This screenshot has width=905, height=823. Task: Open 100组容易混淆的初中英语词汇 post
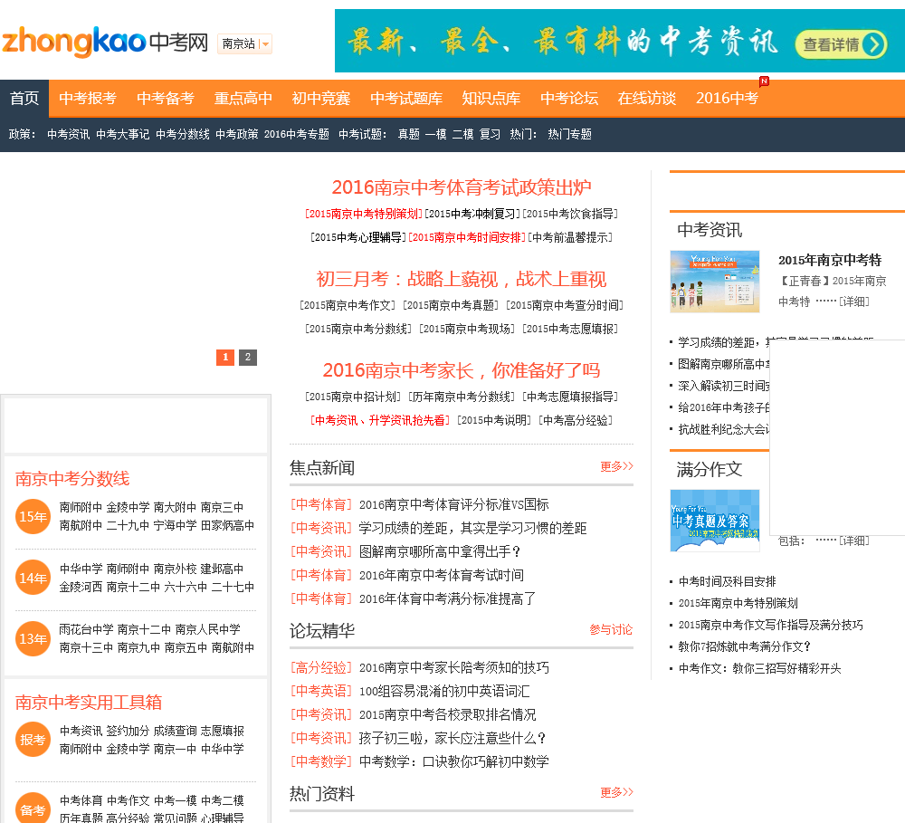click(444, 692)
